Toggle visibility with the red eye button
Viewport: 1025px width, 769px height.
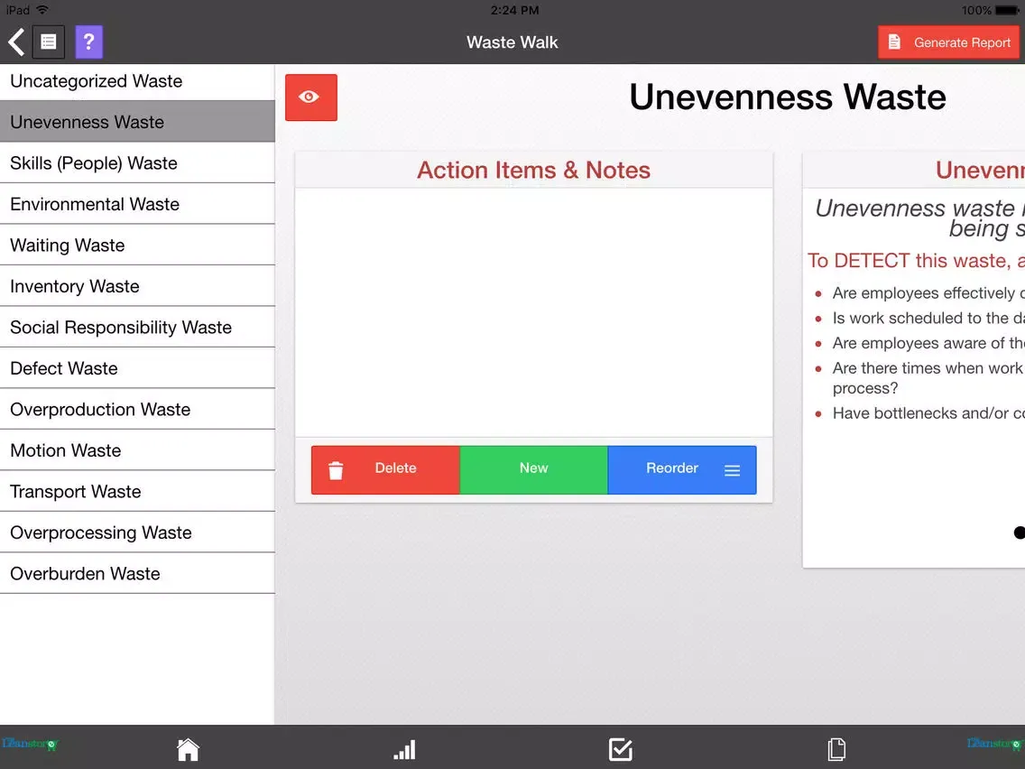tap(311, 97)
